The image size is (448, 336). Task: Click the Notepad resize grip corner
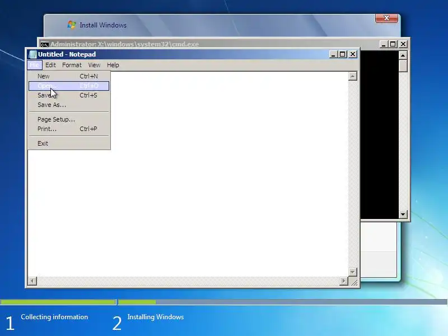[354, 282]
